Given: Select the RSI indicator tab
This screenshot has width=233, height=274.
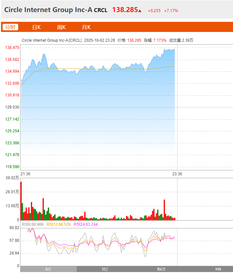Looking at the screenshot, I should 48,269.
